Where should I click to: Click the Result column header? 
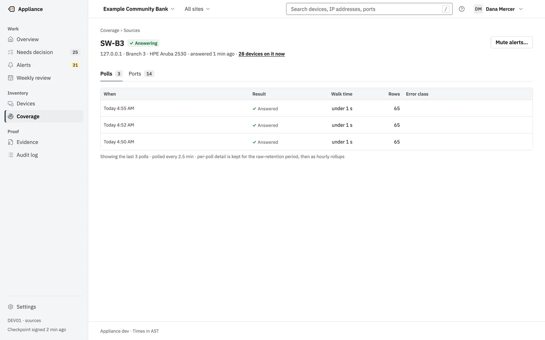pyautogui.click(x=259, y=94)
